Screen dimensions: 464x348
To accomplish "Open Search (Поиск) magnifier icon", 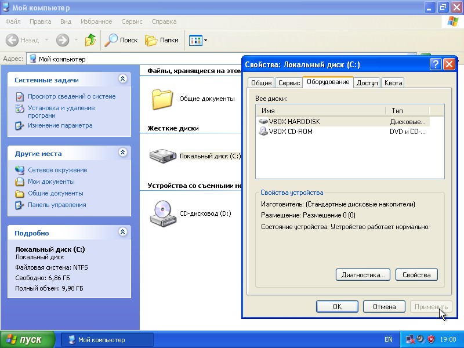I will coord(111,40).
